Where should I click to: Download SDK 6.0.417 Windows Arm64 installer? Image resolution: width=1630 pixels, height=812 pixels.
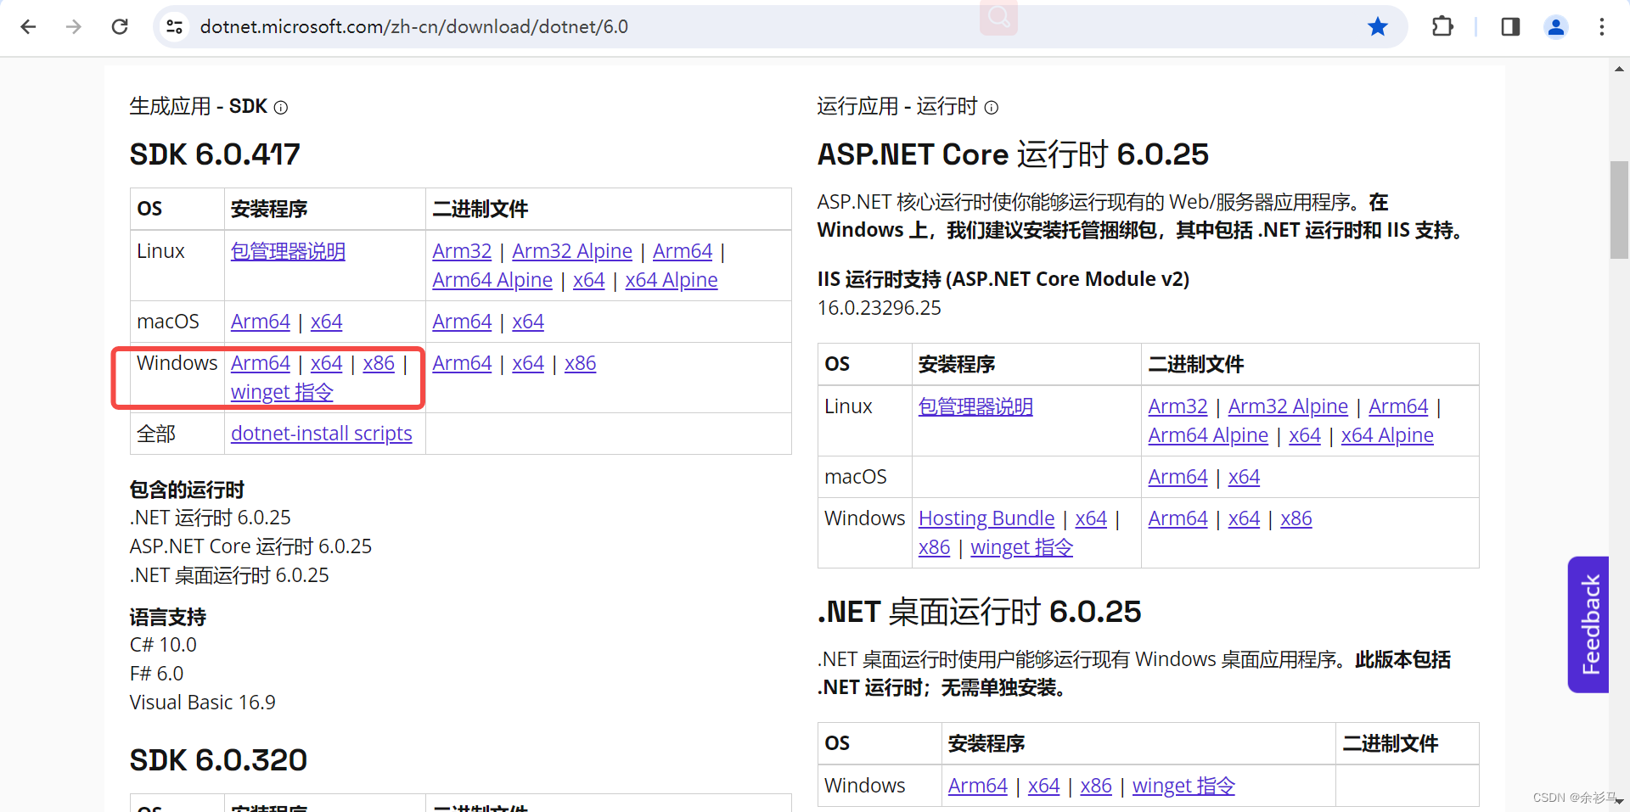261,363
